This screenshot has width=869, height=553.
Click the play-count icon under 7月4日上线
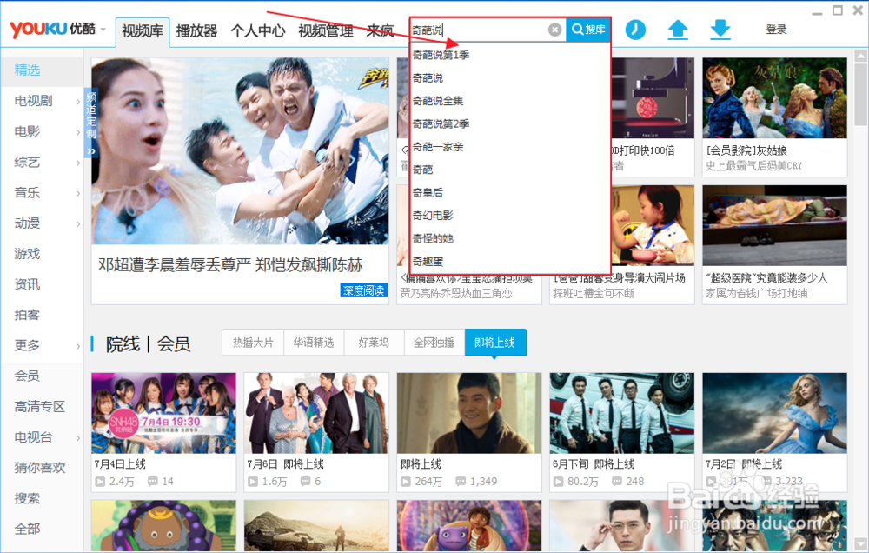click(101, 479)
